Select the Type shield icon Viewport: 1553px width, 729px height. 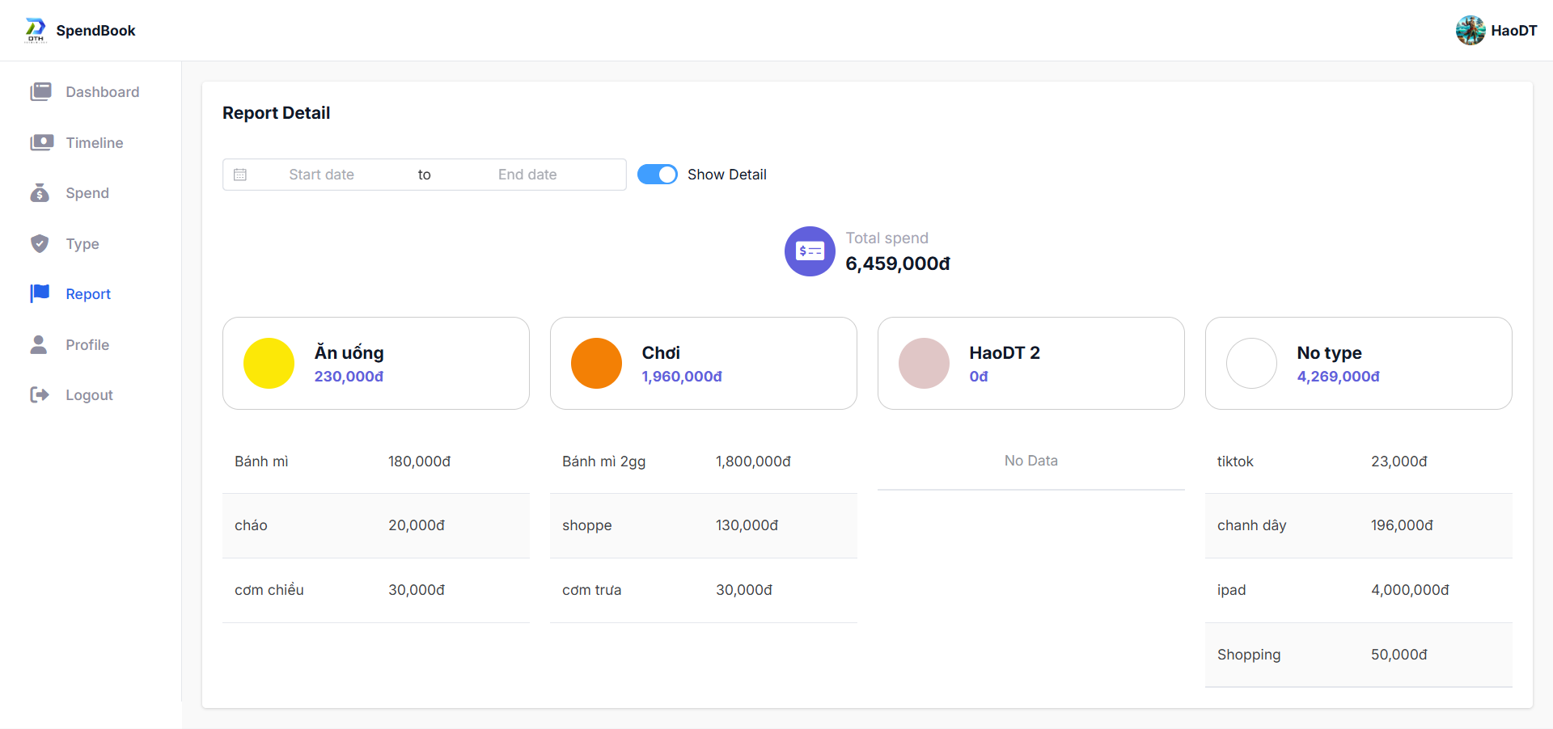coord(40,243)
